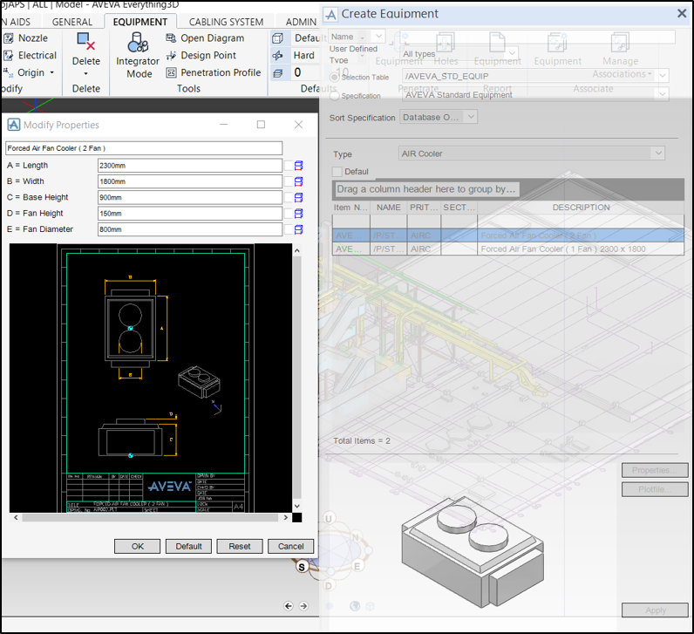Tick the checkbox next to Base Height
The height and width of the screenshot is (634, 694).
(x=289, y=197)
